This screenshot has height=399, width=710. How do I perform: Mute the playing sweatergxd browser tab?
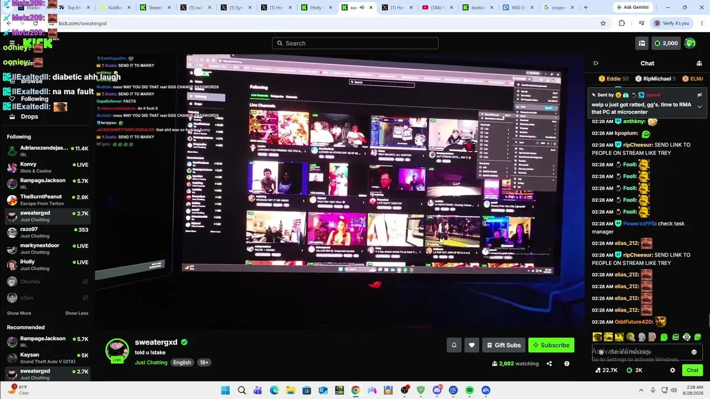[362, 8]
